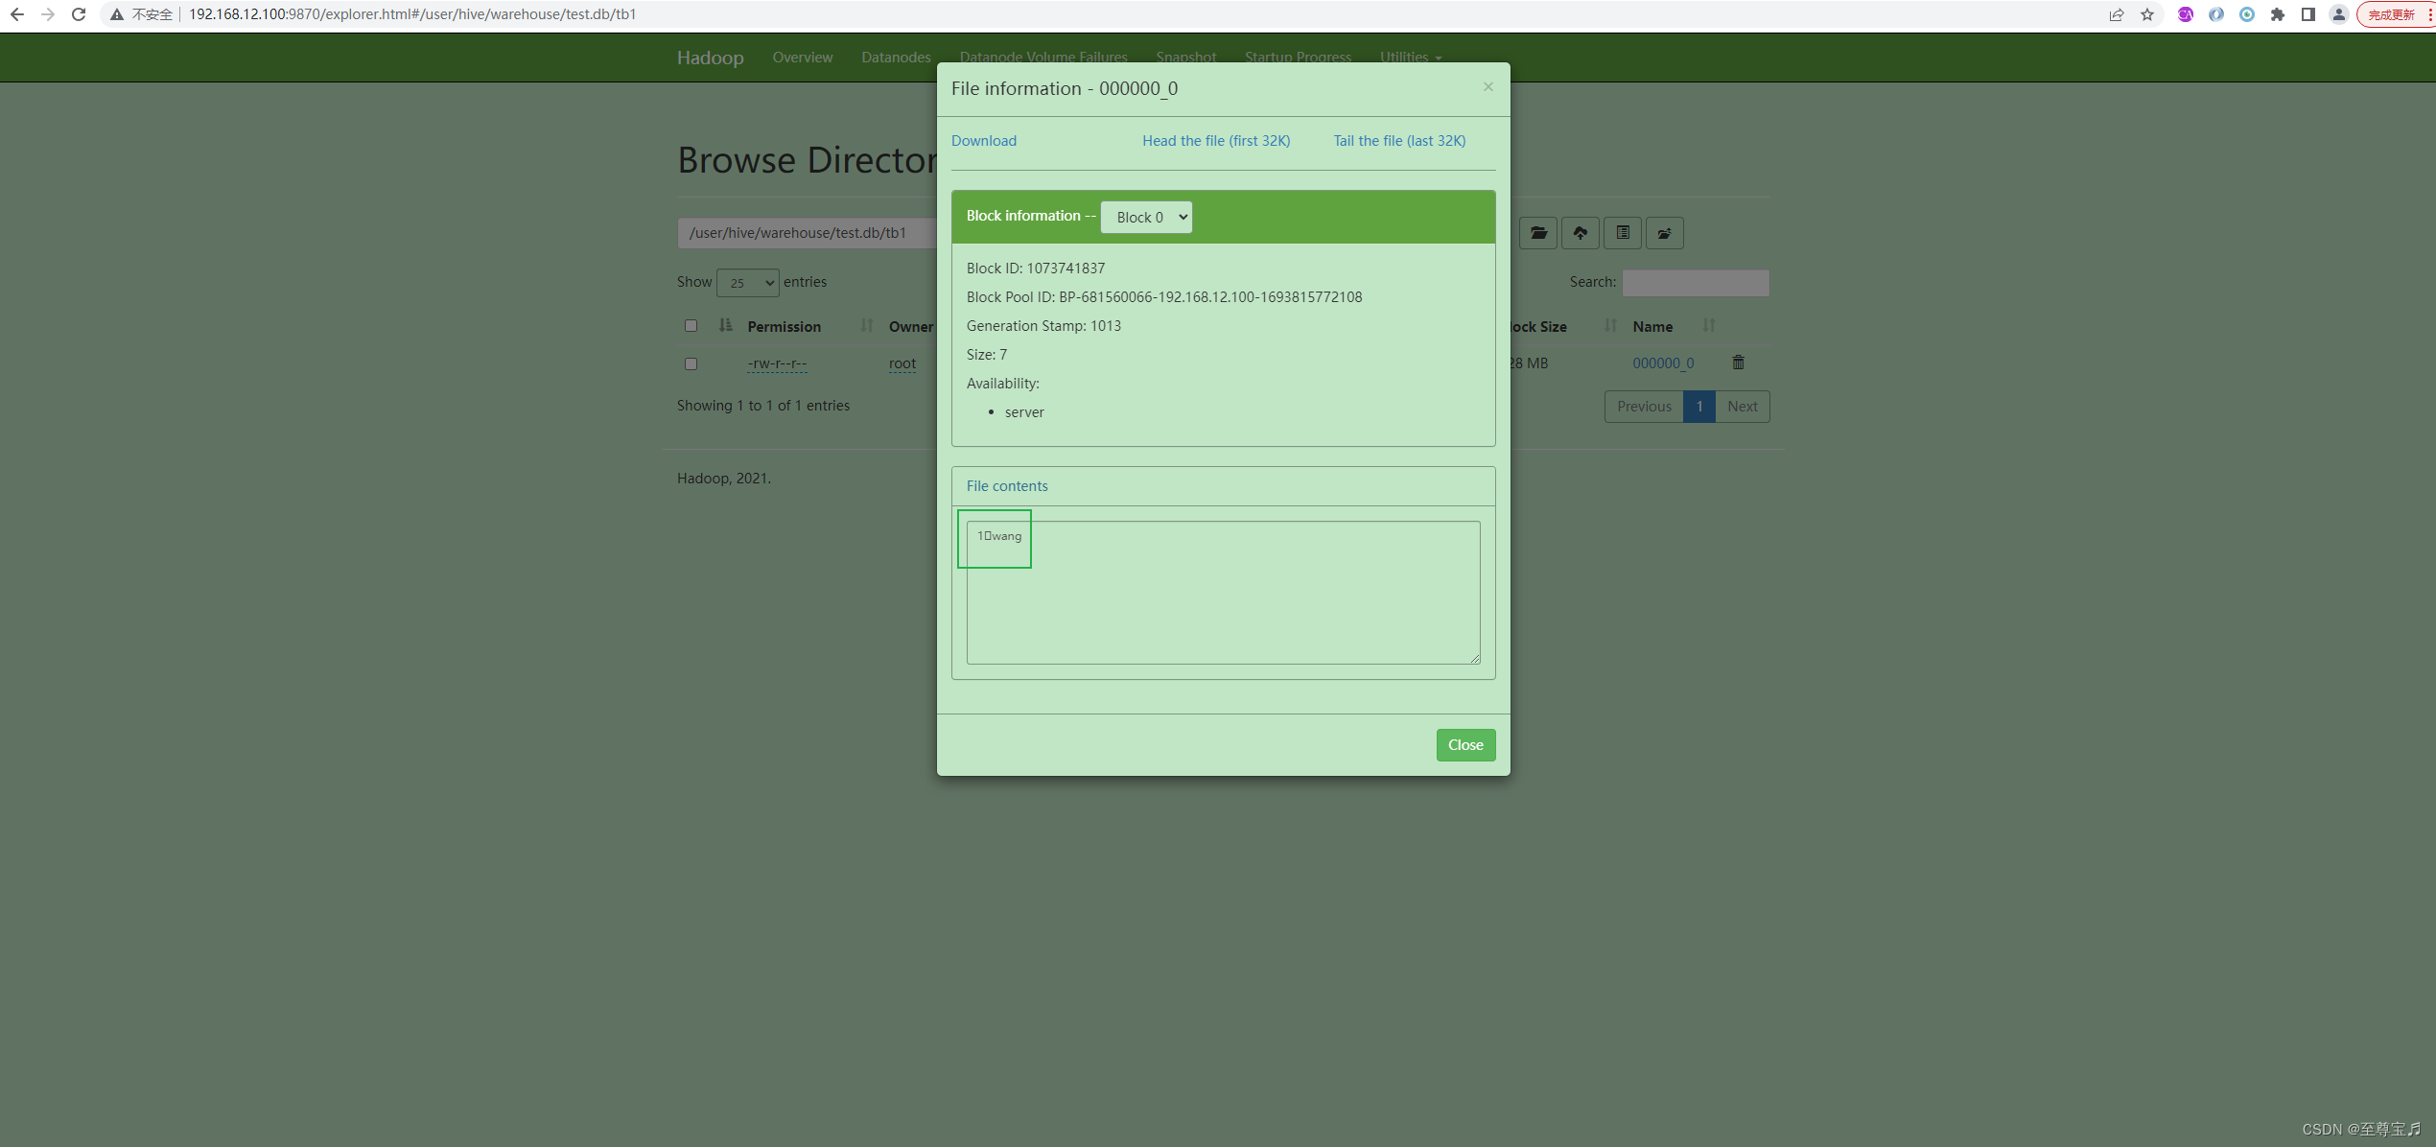Expand the File contents section
The width and height of the screenshot is (2436, 1147).
point(1006,486)
